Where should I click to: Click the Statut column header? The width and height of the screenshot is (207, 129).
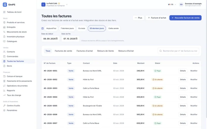click(158, 63)
